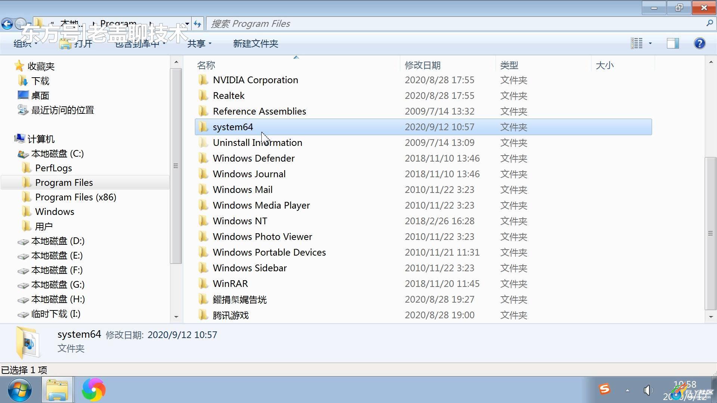
Task: Select Windows NT folder icon
Action: (x=203, y=221)
